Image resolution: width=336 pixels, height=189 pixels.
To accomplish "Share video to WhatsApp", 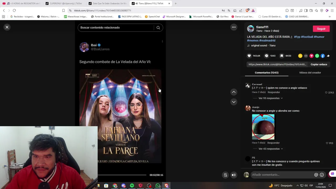I will pos(317,56).
